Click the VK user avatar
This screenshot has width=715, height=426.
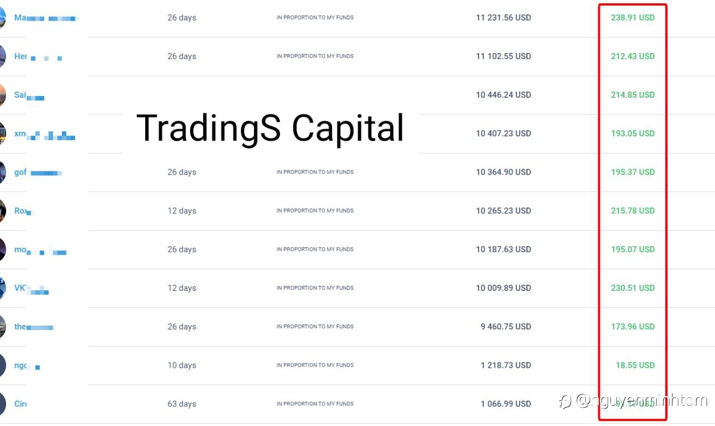tap(2, 288)
